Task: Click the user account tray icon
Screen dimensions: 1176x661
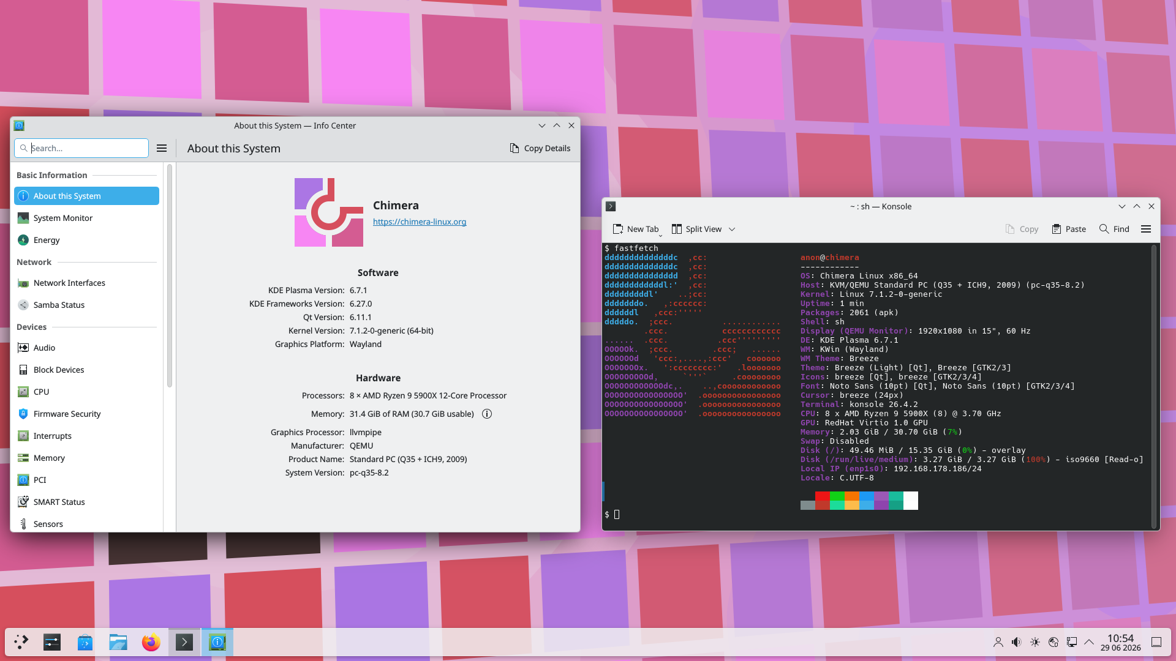Action: (x=998, y=642)
